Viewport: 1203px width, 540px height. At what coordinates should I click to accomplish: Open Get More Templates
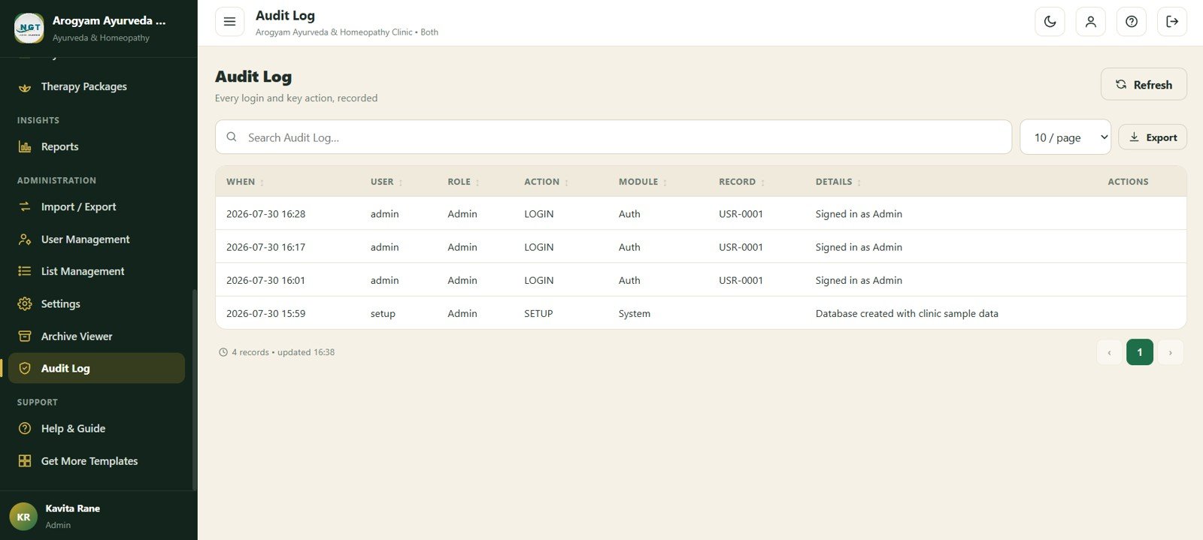pos(96,461)
